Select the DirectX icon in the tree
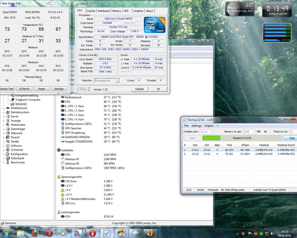 coord(8,137)
